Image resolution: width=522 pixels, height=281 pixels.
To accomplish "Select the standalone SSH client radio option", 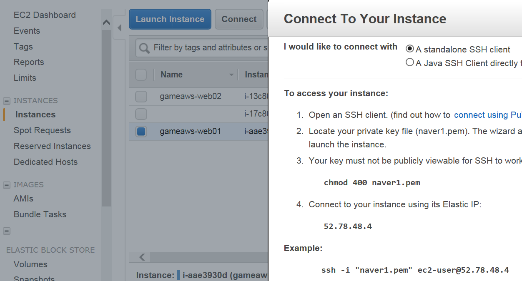I will coord(410,49).
